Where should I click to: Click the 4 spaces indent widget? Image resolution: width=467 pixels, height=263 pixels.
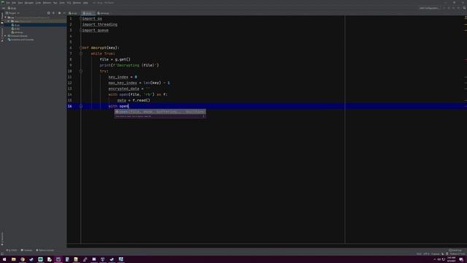[x=435, y=254]
